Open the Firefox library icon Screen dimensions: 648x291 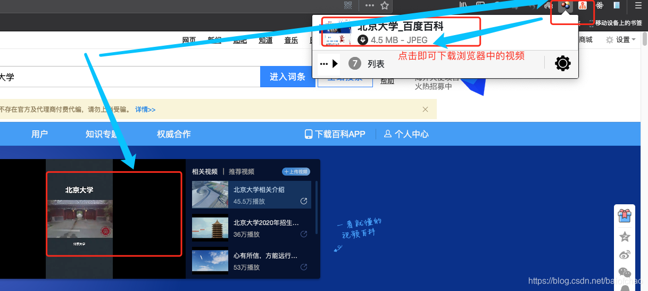tap(464, 6)
